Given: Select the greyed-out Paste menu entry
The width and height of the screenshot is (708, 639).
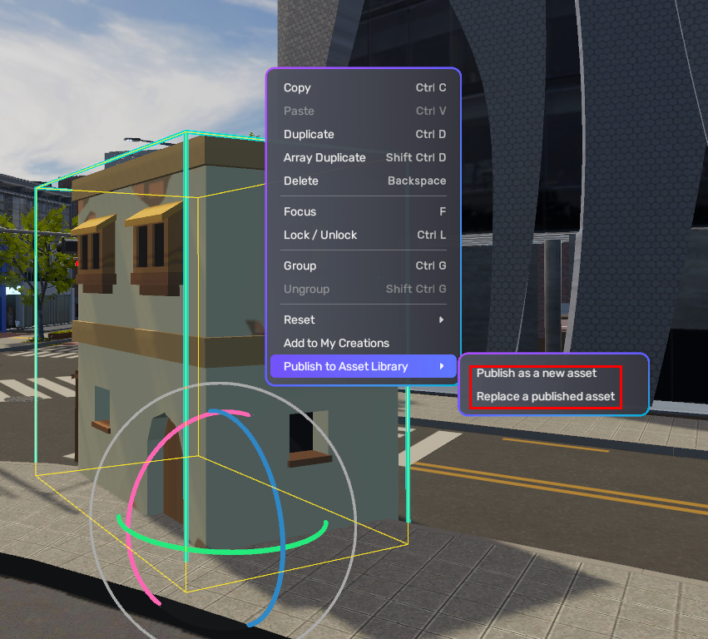Looking at the screenshot, I should tap(299, 111).
